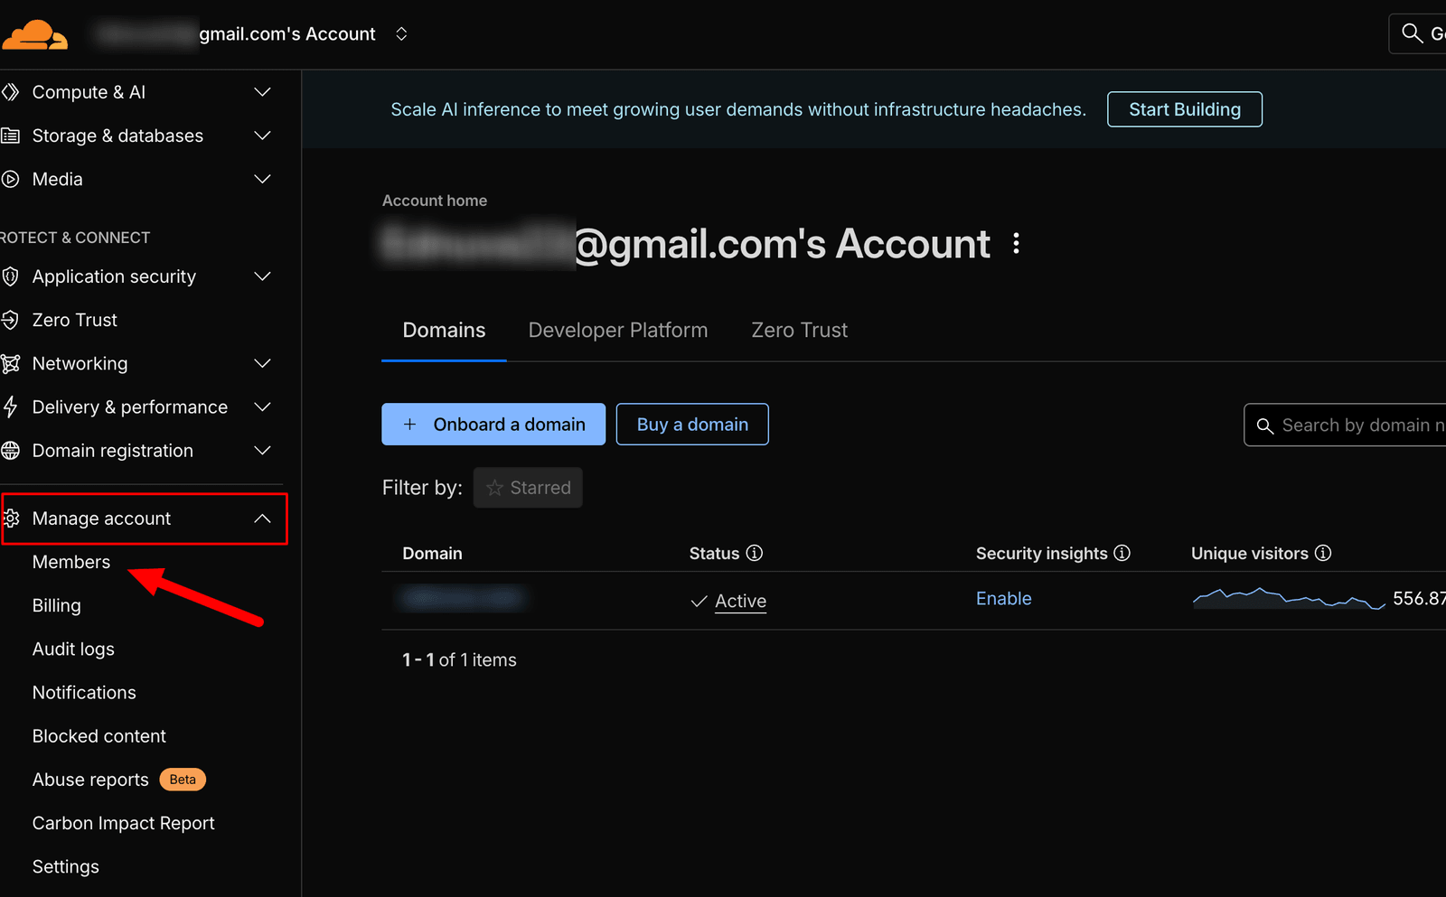Viewport: 1446px width, 897px height.
Task: Open Audit logs page
Action: point(73,649)
